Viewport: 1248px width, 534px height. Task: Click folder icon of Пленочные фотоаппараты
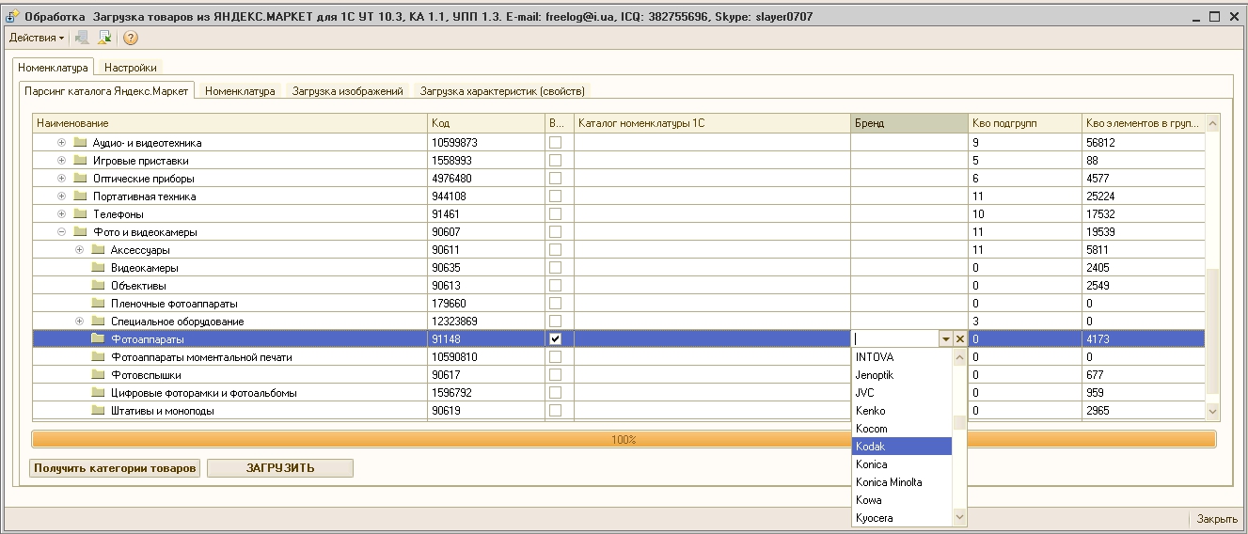[x=98, y=304]
